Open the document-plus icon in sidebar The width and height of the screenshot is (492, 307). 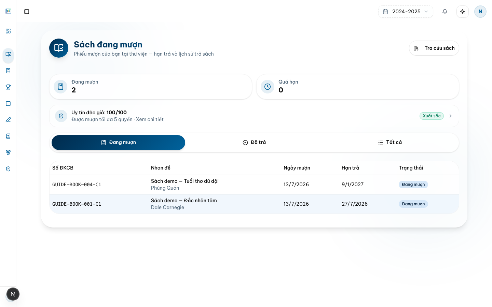tap(8, 136)
